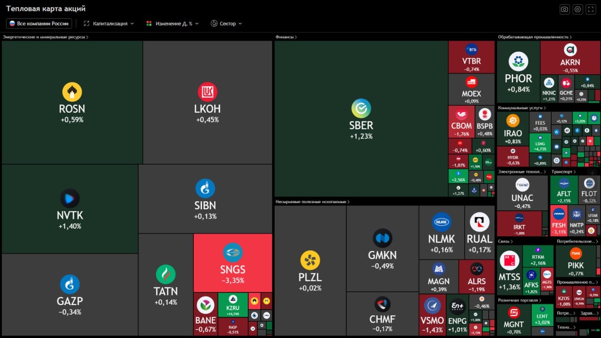Click the AFLT Aeroflot logo
601x338 pixels.
[564, 183]
